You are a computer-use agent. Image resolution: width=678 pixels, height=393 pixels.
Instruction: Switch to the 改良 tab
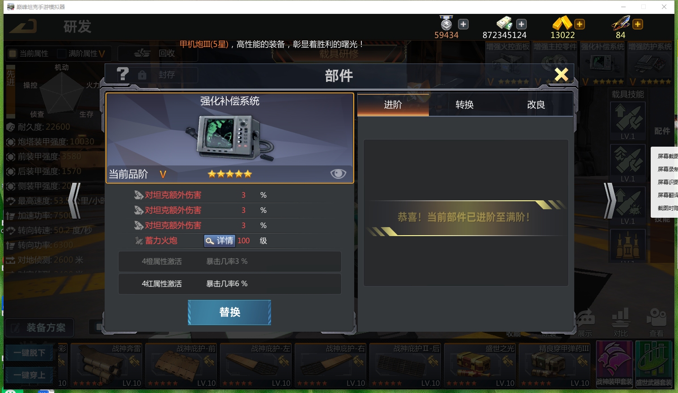pos(536,105)
